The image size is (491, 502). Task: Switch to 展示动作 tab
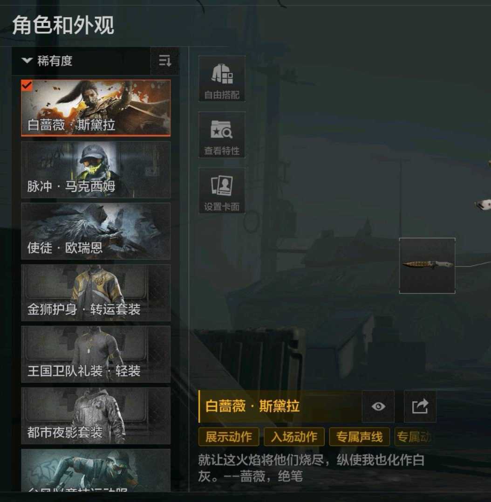point(229,437)
